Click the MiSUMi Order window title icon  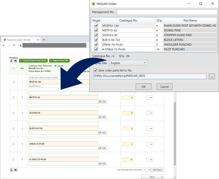94,4
